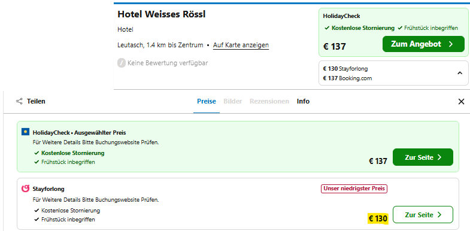Click the highlighted € 130 price
This screenshot has height=231, width=470.
(x=378, y=218)
